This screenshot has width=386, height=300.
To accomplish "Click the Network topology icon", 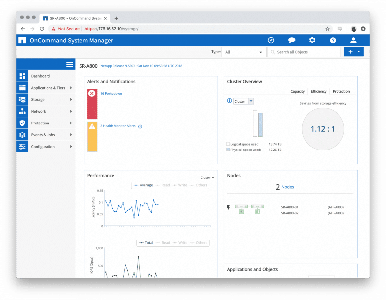I will point(22,111).
